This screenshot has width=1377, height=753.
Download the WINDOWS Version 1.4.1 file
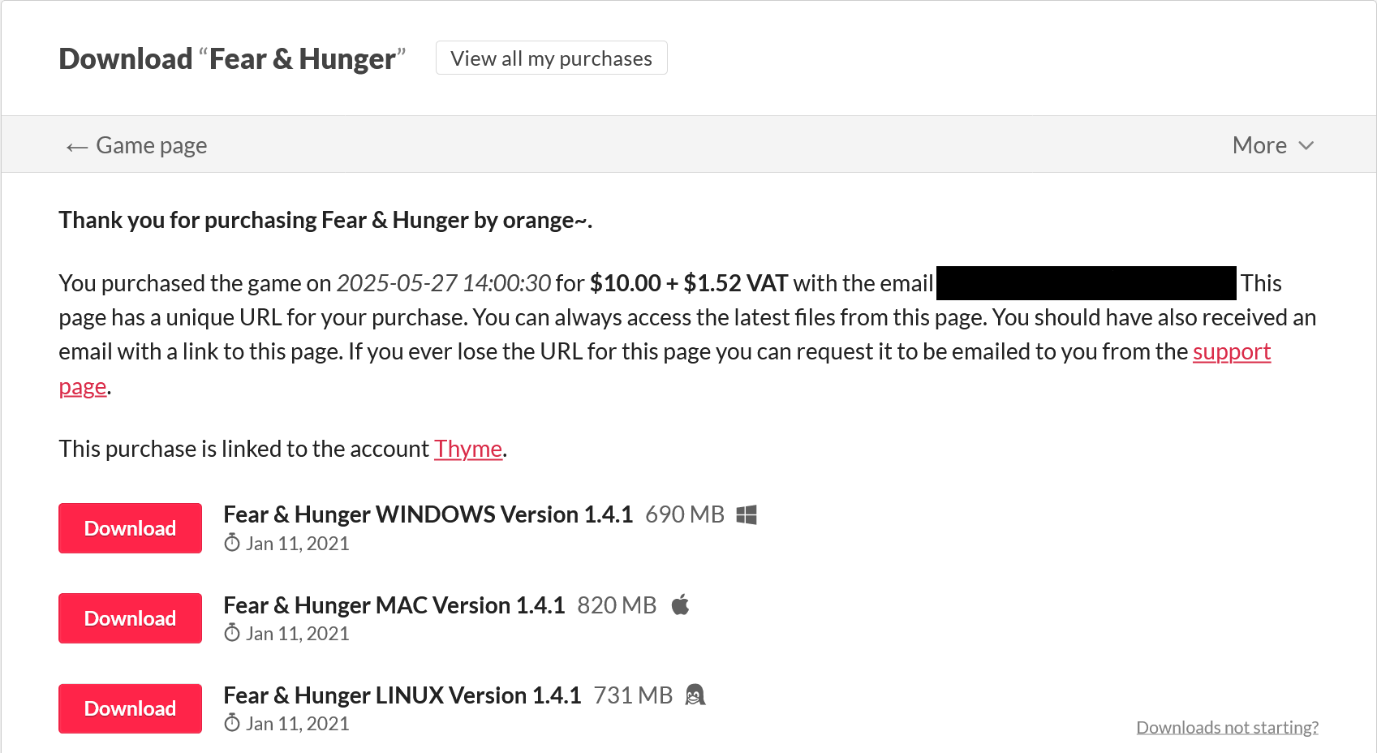tap(130, 528)
